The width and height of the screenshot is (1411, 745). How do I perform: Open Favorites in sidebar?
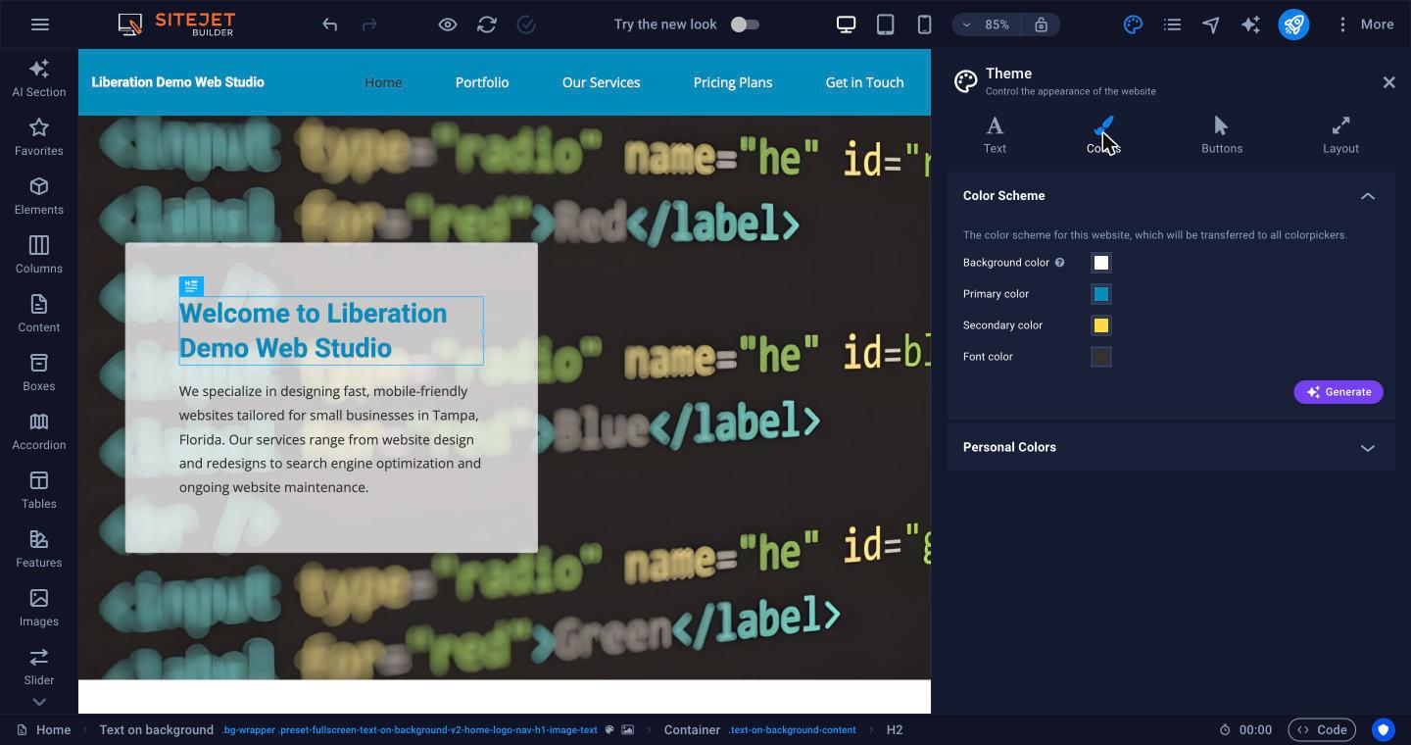(x=39, y=137)
